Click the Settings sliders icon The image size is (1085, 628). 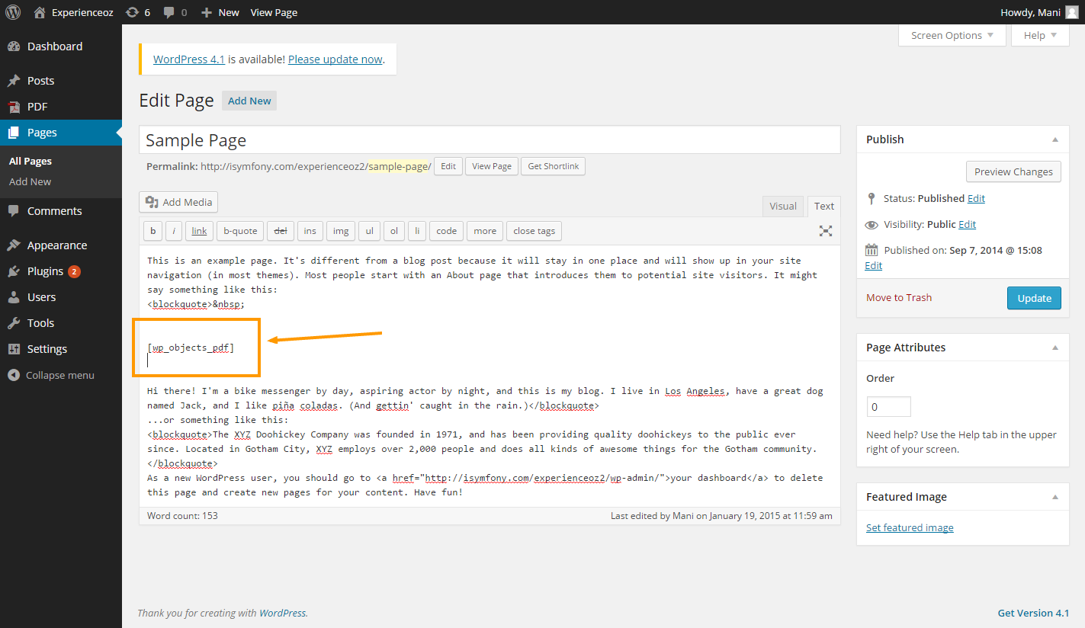tap(14, 349)
